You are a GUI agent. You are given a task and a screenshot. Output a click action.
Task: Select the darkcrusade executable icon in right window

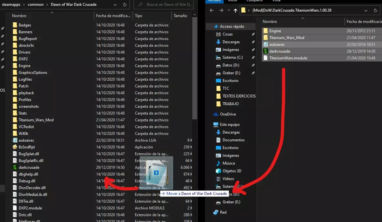(x=266, y=51)
